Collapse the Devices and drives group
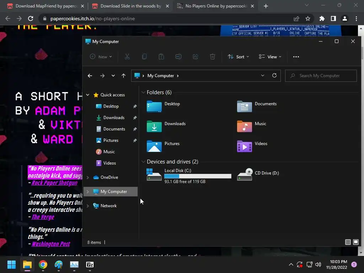 [143, 162]
